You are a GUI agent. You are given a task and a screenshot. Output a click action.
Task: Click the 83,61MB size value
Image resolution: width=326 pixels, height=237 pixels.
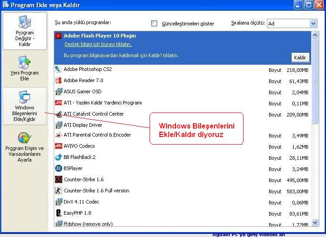(x=299, y=214)
